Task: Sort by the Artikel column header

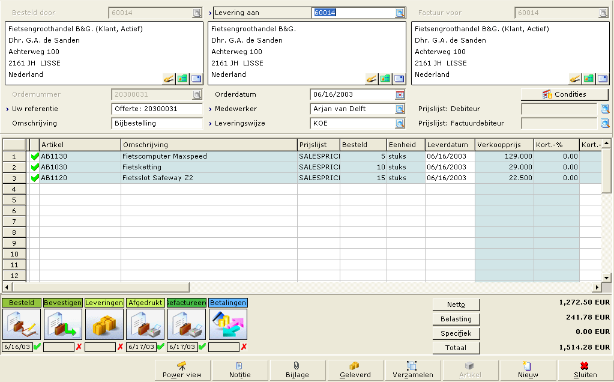Action: (80, 145)
